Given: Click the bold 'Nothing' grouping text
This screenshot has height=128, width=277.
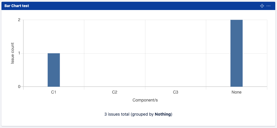Looking at the screenshot, I should coord(163,114).
